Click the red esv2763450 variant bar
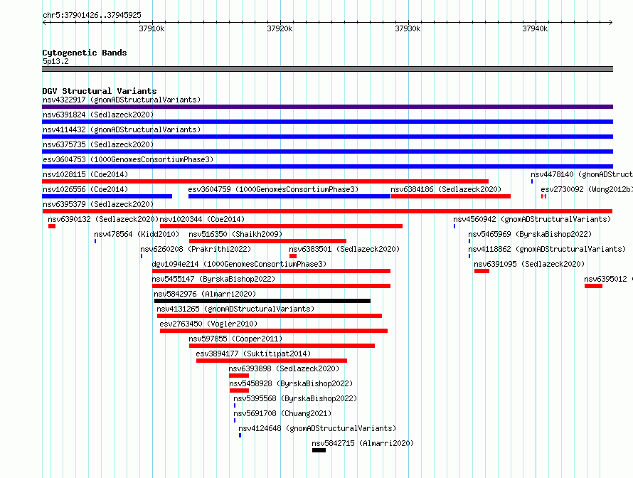The height and width of the screenshot is (478, 633). 274,331
